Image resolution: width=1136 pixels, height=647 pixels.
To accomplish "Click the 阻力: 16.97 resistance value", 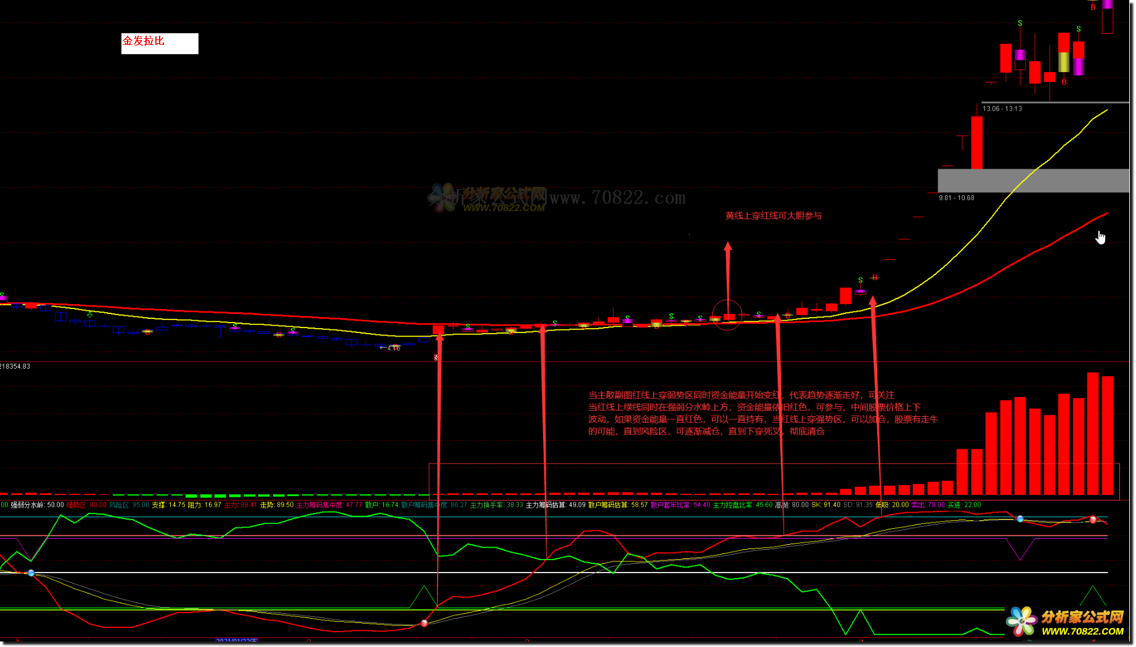I will tap(205, 505).
